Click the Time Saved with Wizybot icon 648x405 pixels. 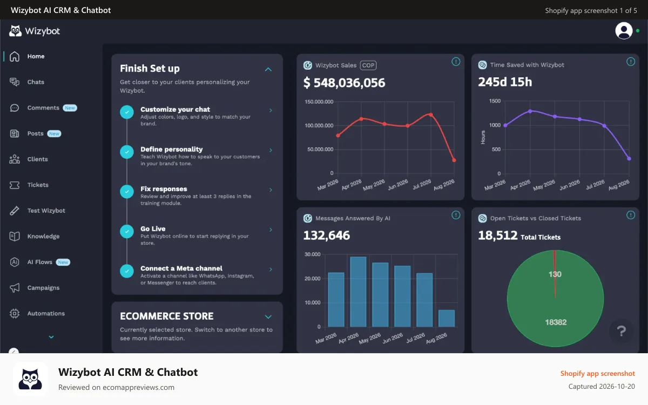[483, 65]
